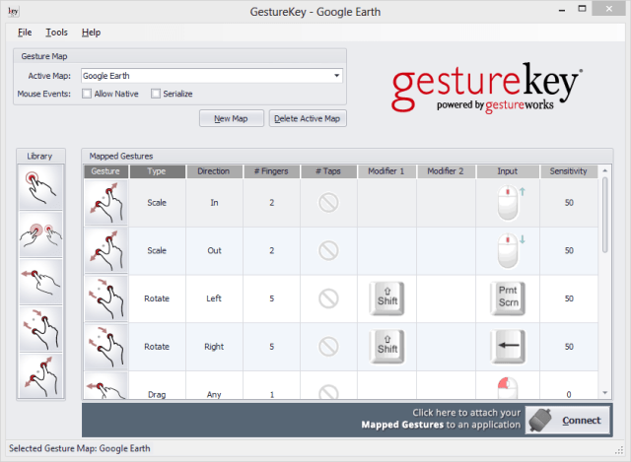
Task: Select the rotate gesture in Library
Action: (x=40, y=329)
